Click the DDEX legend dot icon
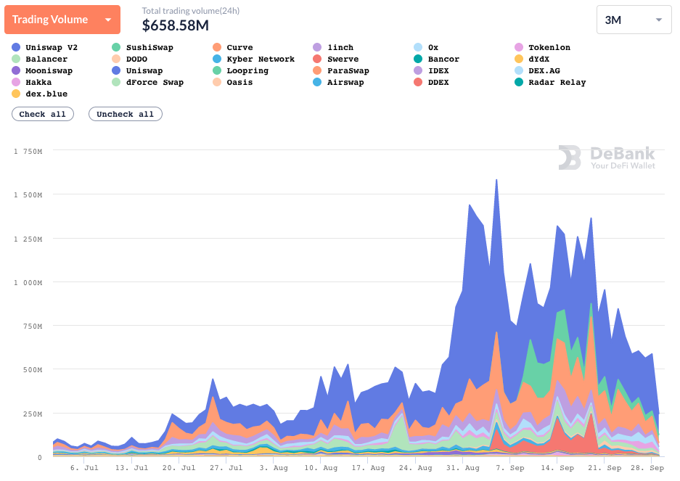The height and width of the screenshot is (481, 680). click(418, 82)
